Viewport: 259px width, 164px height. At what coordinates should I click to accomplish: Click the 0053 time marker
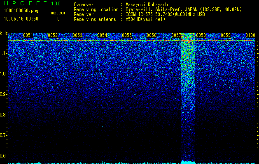pos(77,35)
